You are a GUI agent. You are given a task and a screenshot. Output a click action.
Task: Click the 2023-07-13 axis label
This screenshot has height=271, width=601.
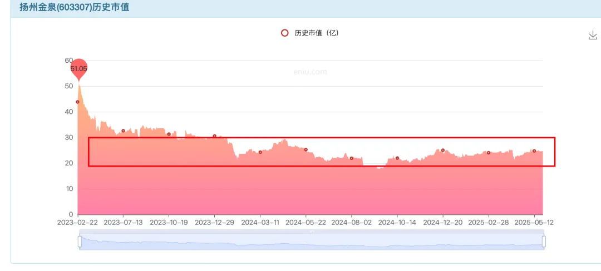point(123,223)
